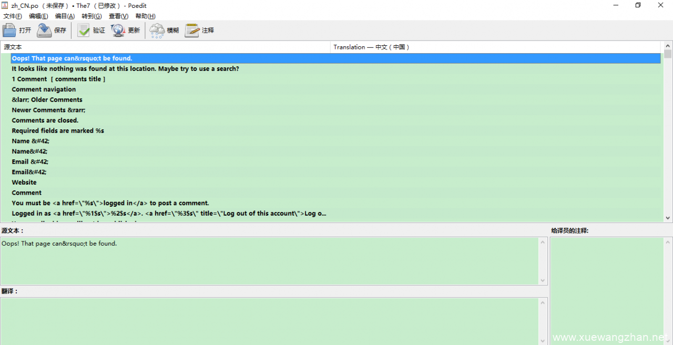
Task: Click the Poedit app icon in title bar
Action: [x=5, y=5]
